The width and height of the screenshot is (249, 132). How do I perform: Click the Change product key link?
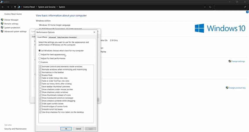[x=237, y=88]
